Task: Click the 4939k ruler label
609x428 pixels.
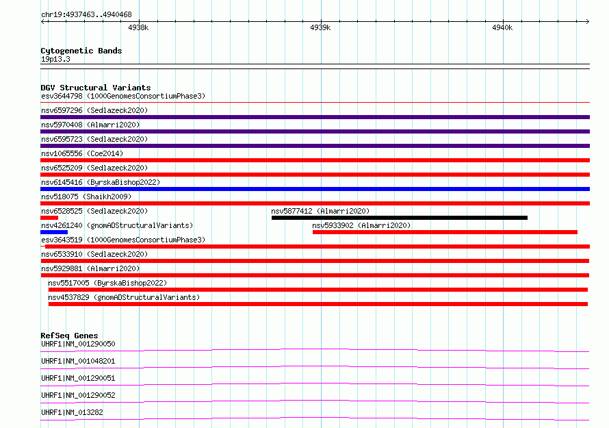Action: point(320,27)
